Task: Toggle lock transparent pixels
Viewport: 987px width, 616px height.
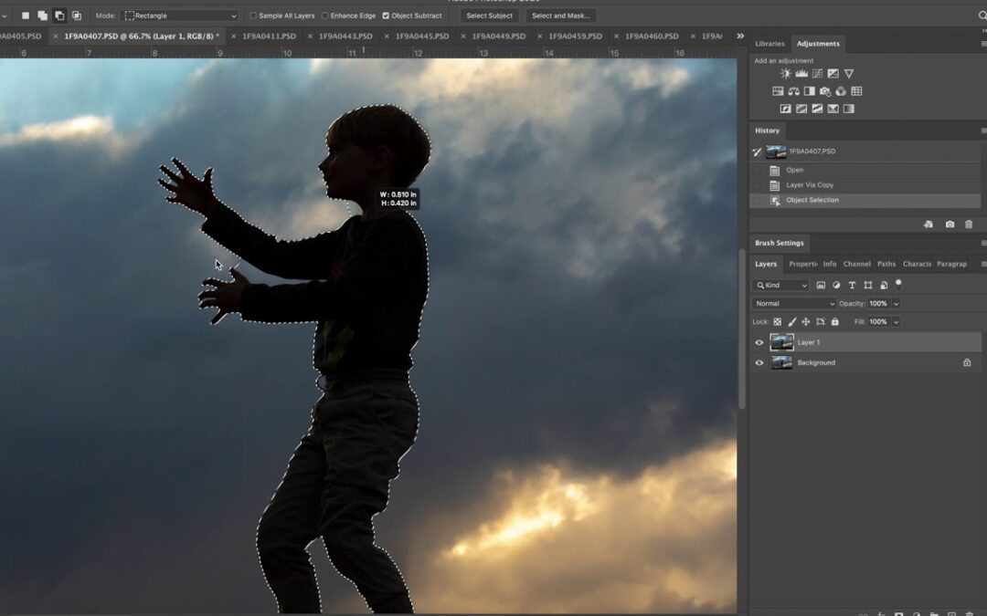Action: click(778, 322)
